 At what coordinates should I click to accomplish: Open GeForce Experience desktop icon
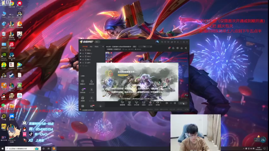click(4, 56)
